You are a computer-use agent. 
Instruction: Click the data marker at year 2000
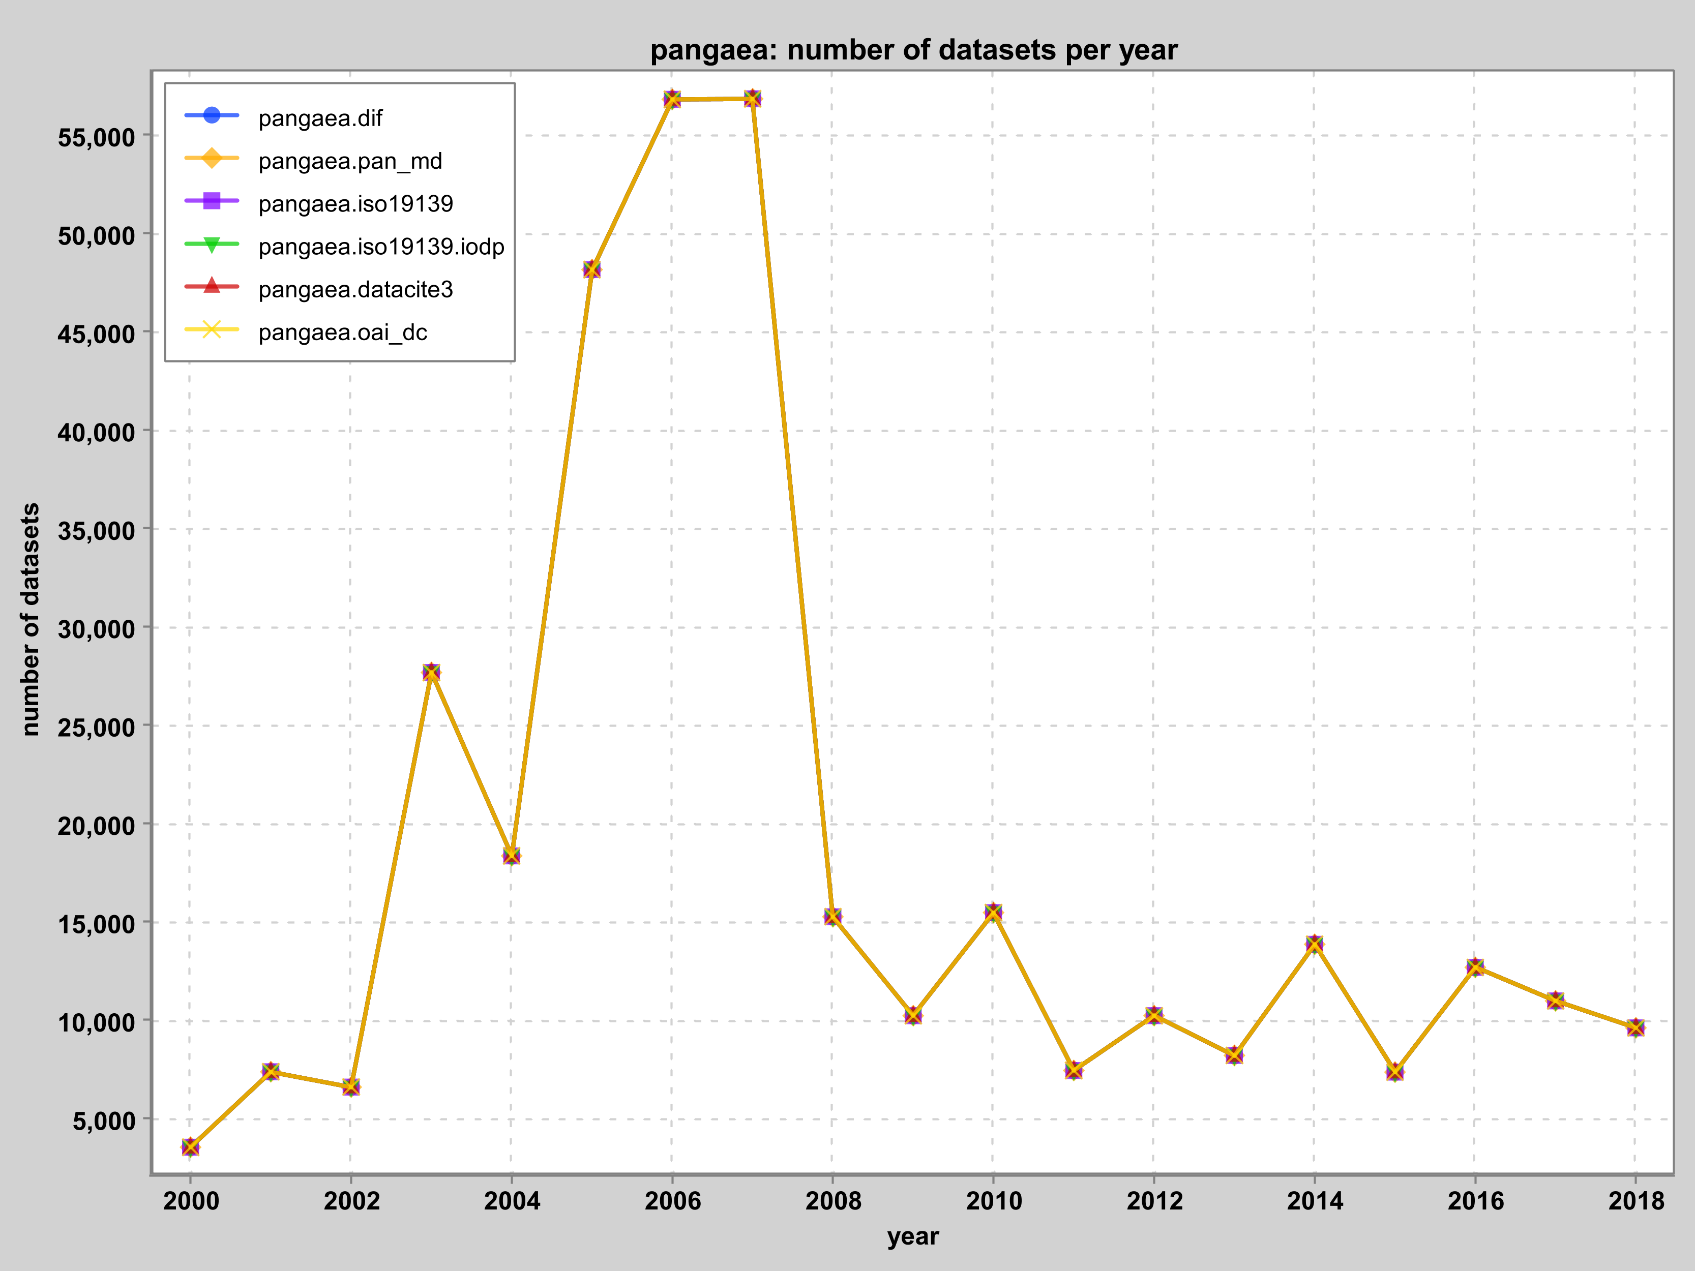coord(190,1147)
